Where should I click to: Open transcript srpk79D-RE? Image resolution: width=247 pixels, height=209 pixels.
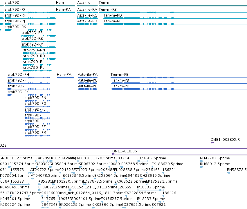pyautogui.click(x=32, y=39)
